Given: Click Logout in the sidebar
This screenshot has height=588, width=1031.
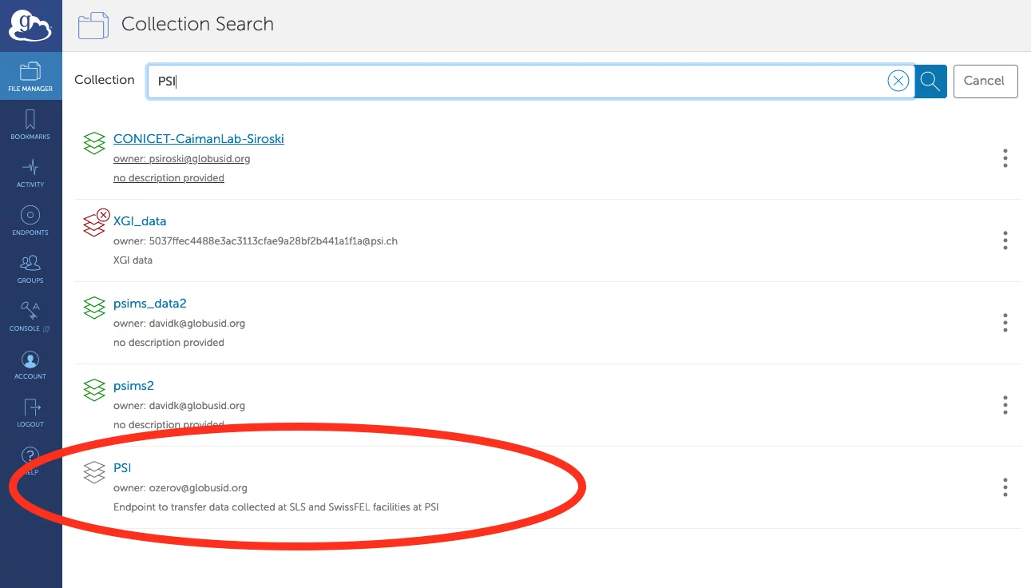Looking at the screenshot, I should click(30, 412).
